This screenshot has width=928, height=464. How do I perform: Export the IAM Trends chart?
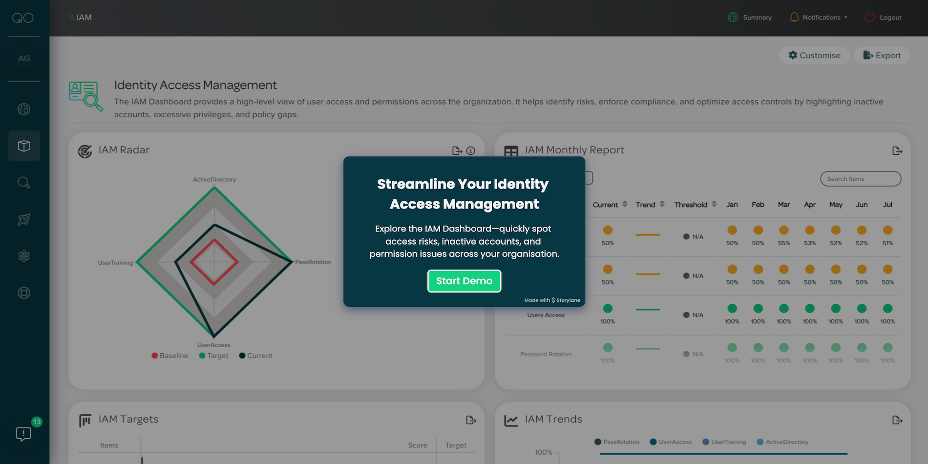897,420
